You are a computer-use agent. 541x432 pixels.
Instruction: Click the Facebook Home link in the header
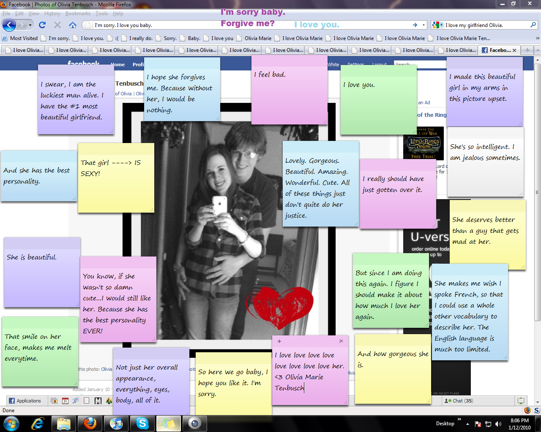point(118,65)
